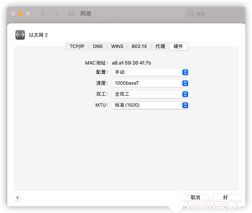The height and width of the screenshot is (213, 252).
Task: Switch to the DNS tab
Action: pos(97,46)
